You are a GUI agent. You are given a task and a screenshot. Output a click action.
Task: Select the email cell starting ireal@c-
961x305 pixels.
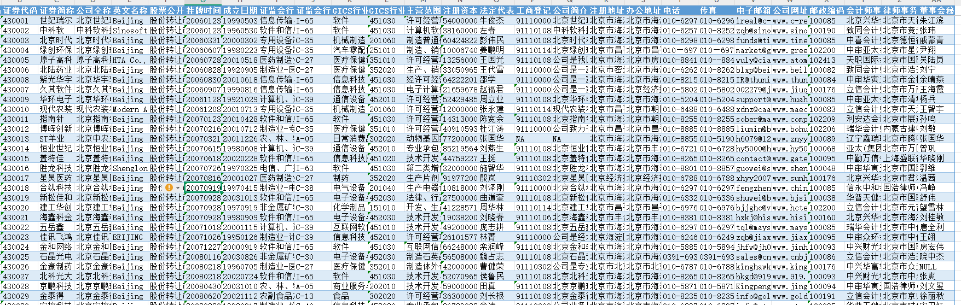[x=754, y=20]
